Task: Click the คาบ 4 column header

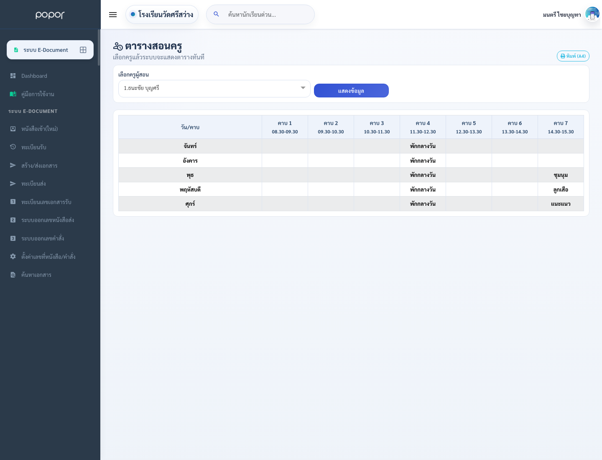Action: (x=423, y=127)
